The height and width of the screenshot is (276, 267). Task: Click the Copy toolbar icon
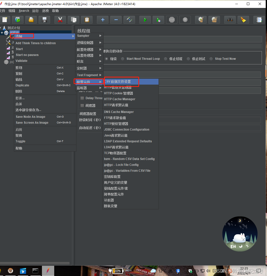coord(74,20)
